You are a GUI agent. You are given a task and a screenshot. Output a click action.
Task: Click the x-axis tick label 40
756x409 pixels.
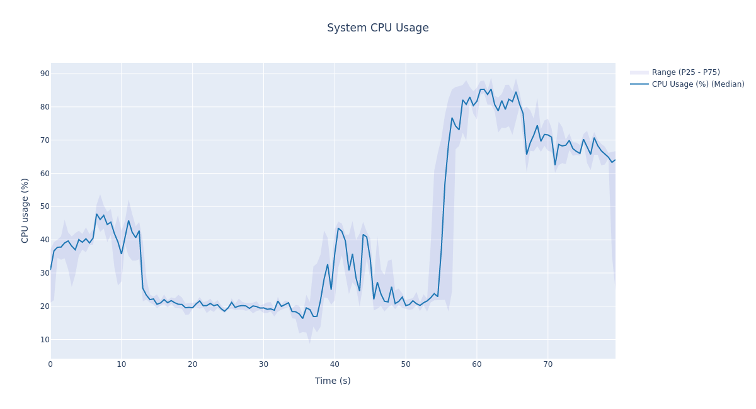click(x=335, y=364)
